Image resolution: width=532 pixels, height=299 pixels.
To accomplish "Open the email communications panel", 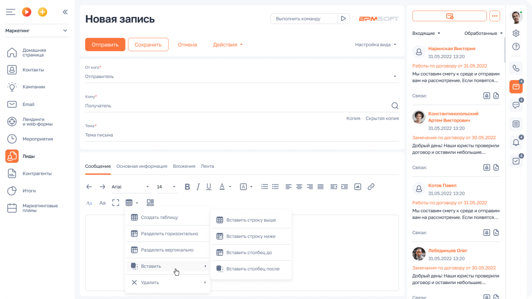I will click(516, 86).
